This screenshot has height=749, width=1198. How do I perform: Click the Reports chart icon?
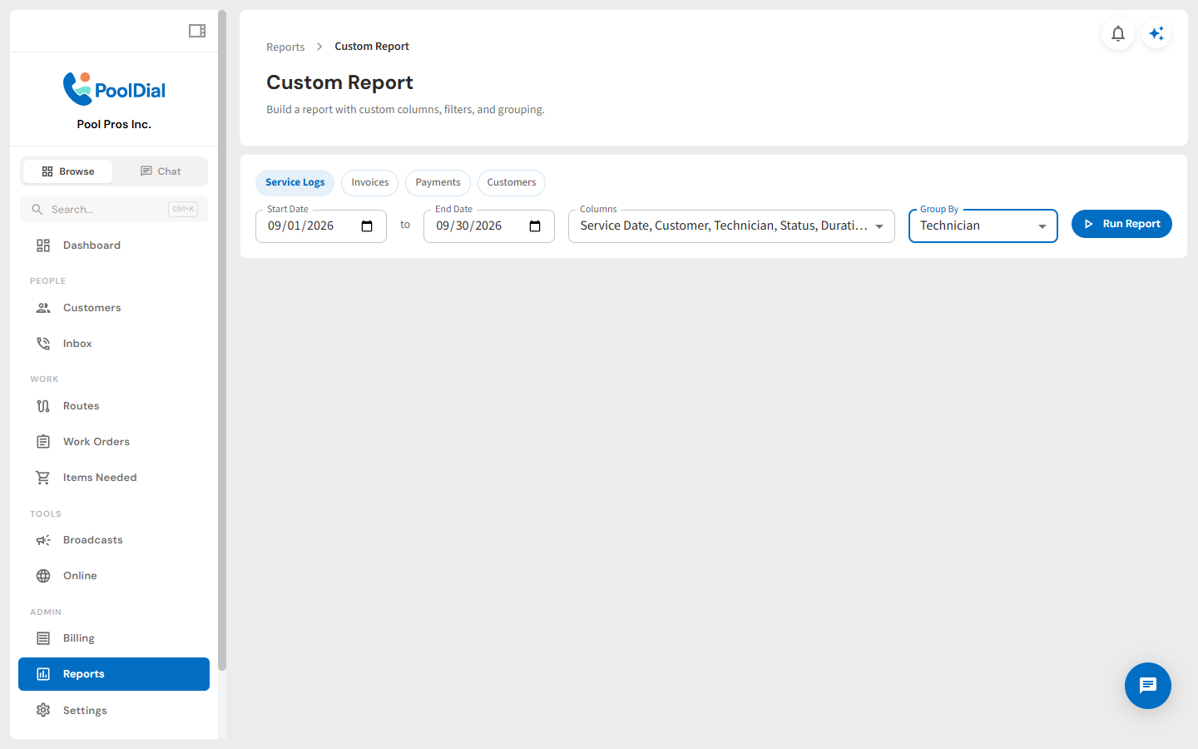click(43, 674)
